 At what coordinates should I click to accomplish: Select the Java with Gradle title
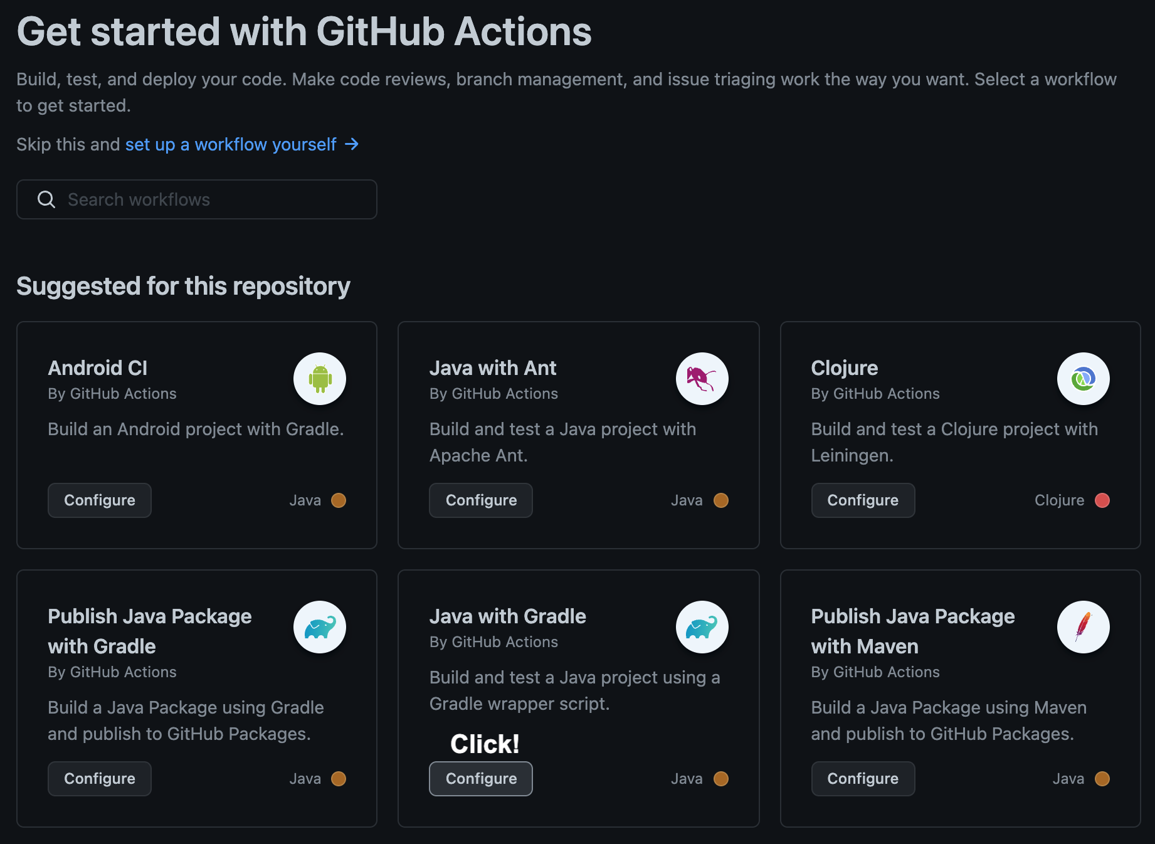point(508,616)
